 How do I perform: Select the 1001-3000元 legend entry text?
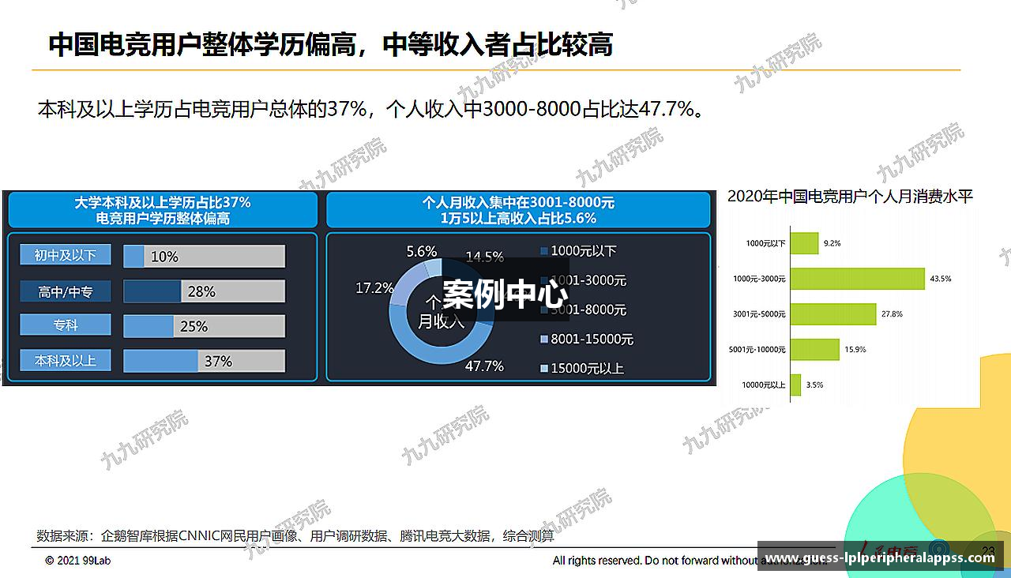click(588, 280)
